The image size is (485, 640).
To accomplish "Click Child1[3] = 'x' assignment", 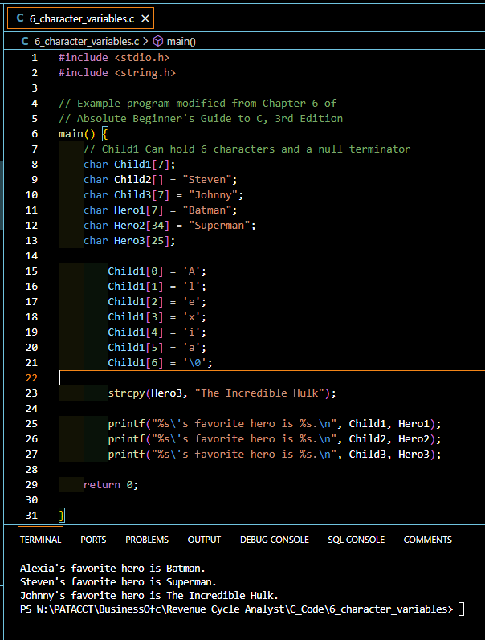I will [157, 317].
